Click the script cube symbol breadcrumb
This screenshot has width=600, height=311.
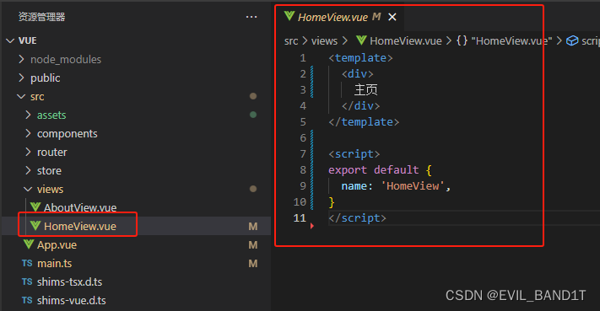[x=583, y=41]
